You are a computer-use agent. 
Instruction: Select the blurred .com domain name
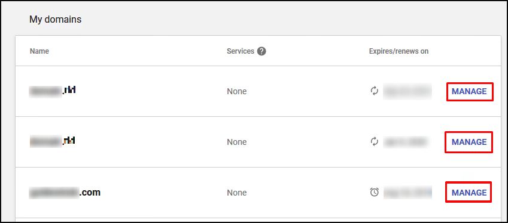[65, 193]
